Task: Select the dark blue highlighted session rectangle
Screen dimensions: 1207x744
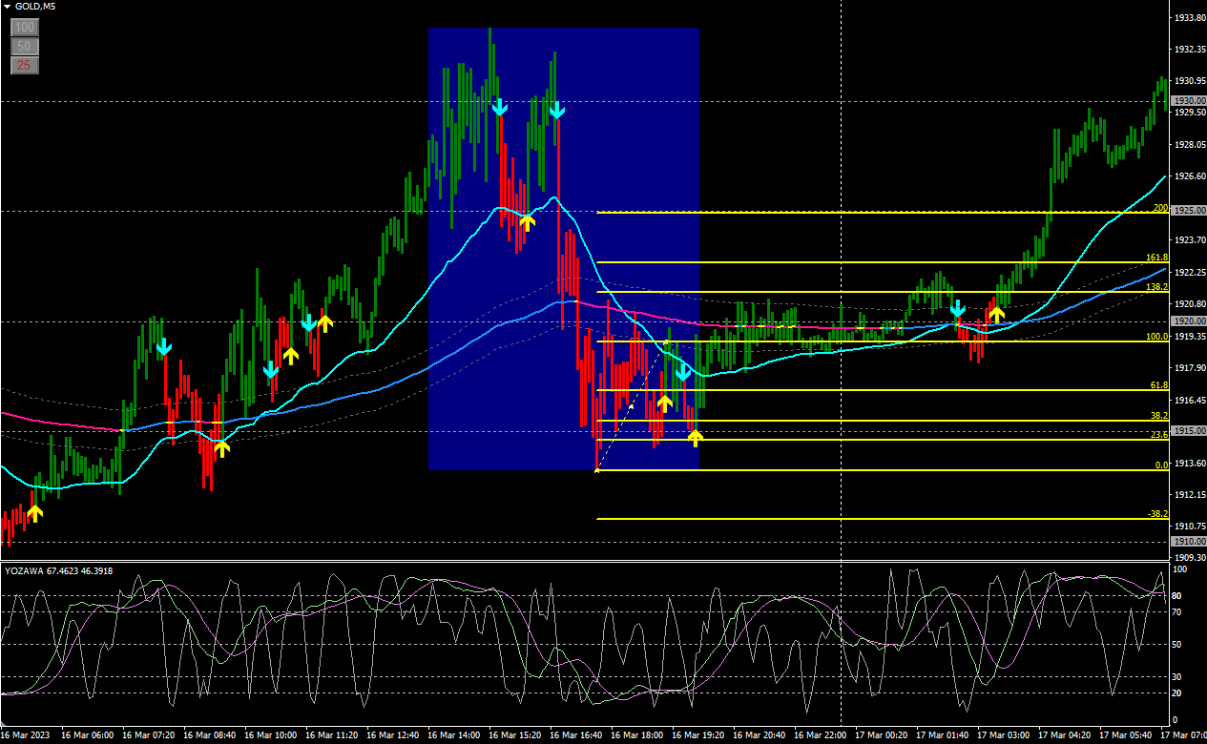Action: coord(564,248)
